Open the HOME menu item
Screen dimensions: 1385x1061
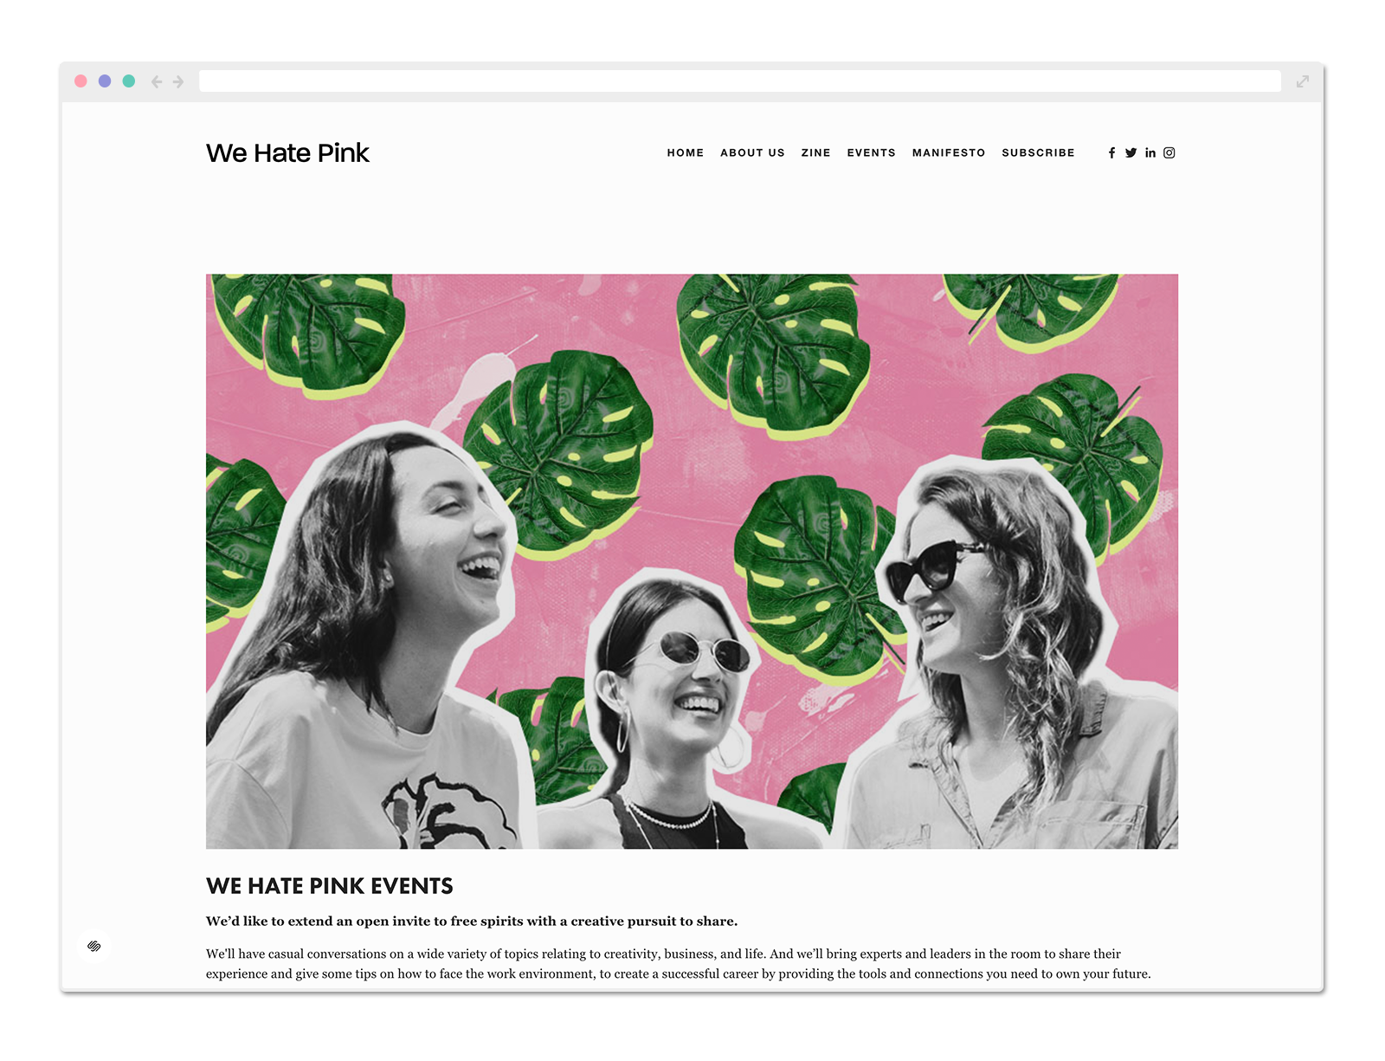686,152
